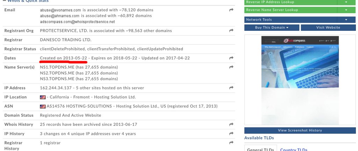Viewport: 358px width, 151px height.
Task: Expand the Network Tools dropdown
Action: pos(346,20)
